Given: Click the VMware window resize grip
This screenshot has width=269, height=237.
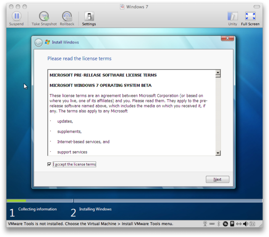Looking at the screenshot, I should [261, 225].
